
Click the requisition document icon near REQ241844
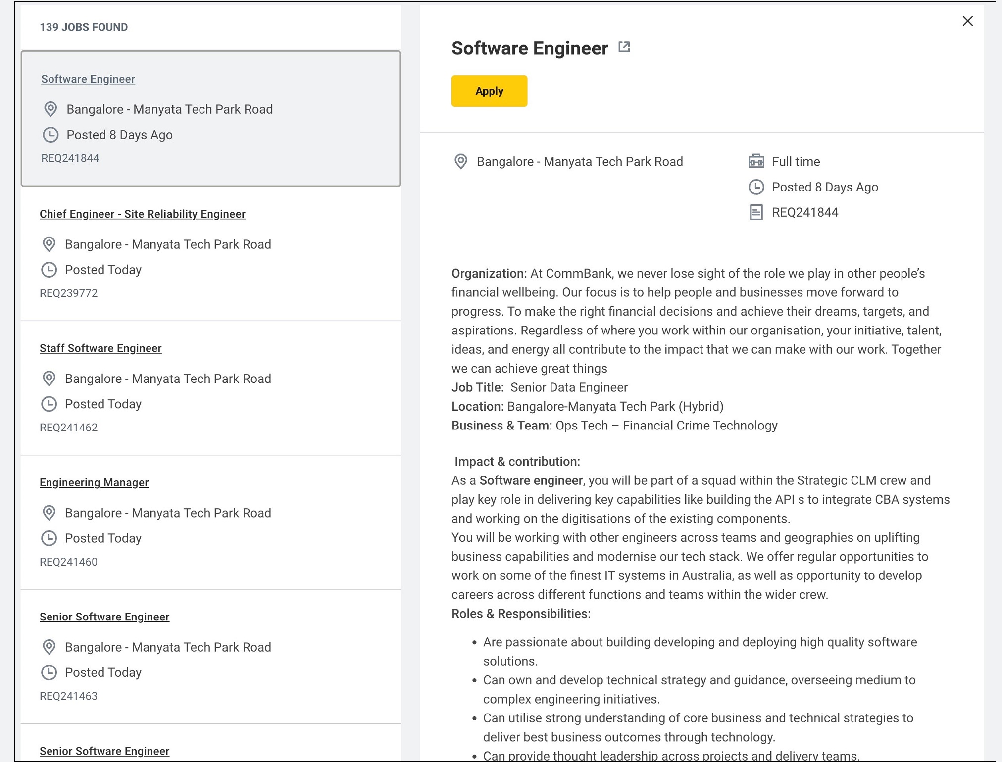pyautogui.click(x=756, y=213)
